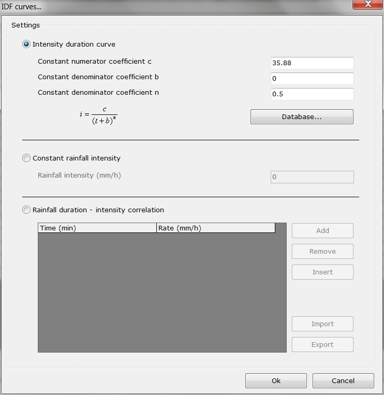384x395 pixels.
Task: Click the numerator coefficient c field
Action: tap(312, 63)
